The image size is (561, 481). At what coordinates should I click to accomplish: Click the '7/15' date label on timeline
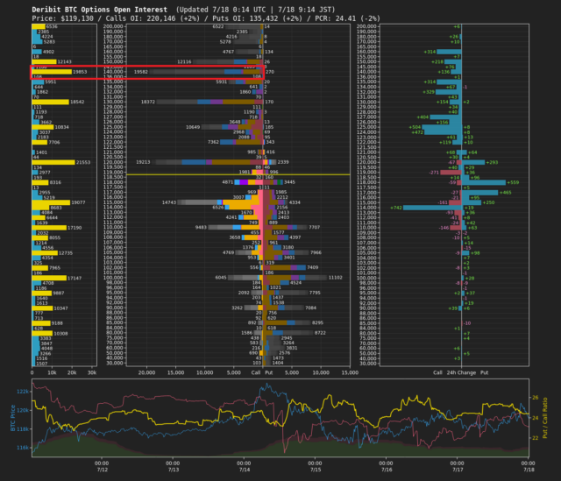[316, 470]
